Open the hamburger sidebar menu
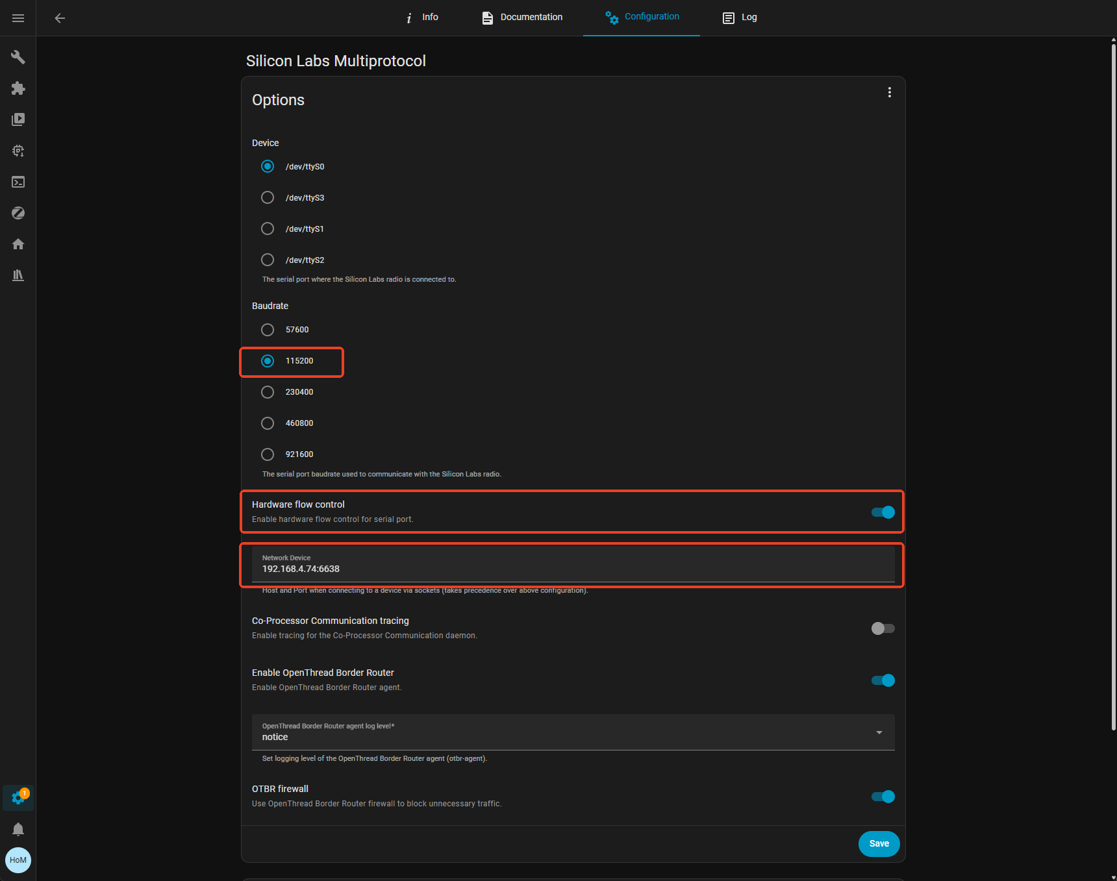1117x881 pixels. click(x=18, y=18)
